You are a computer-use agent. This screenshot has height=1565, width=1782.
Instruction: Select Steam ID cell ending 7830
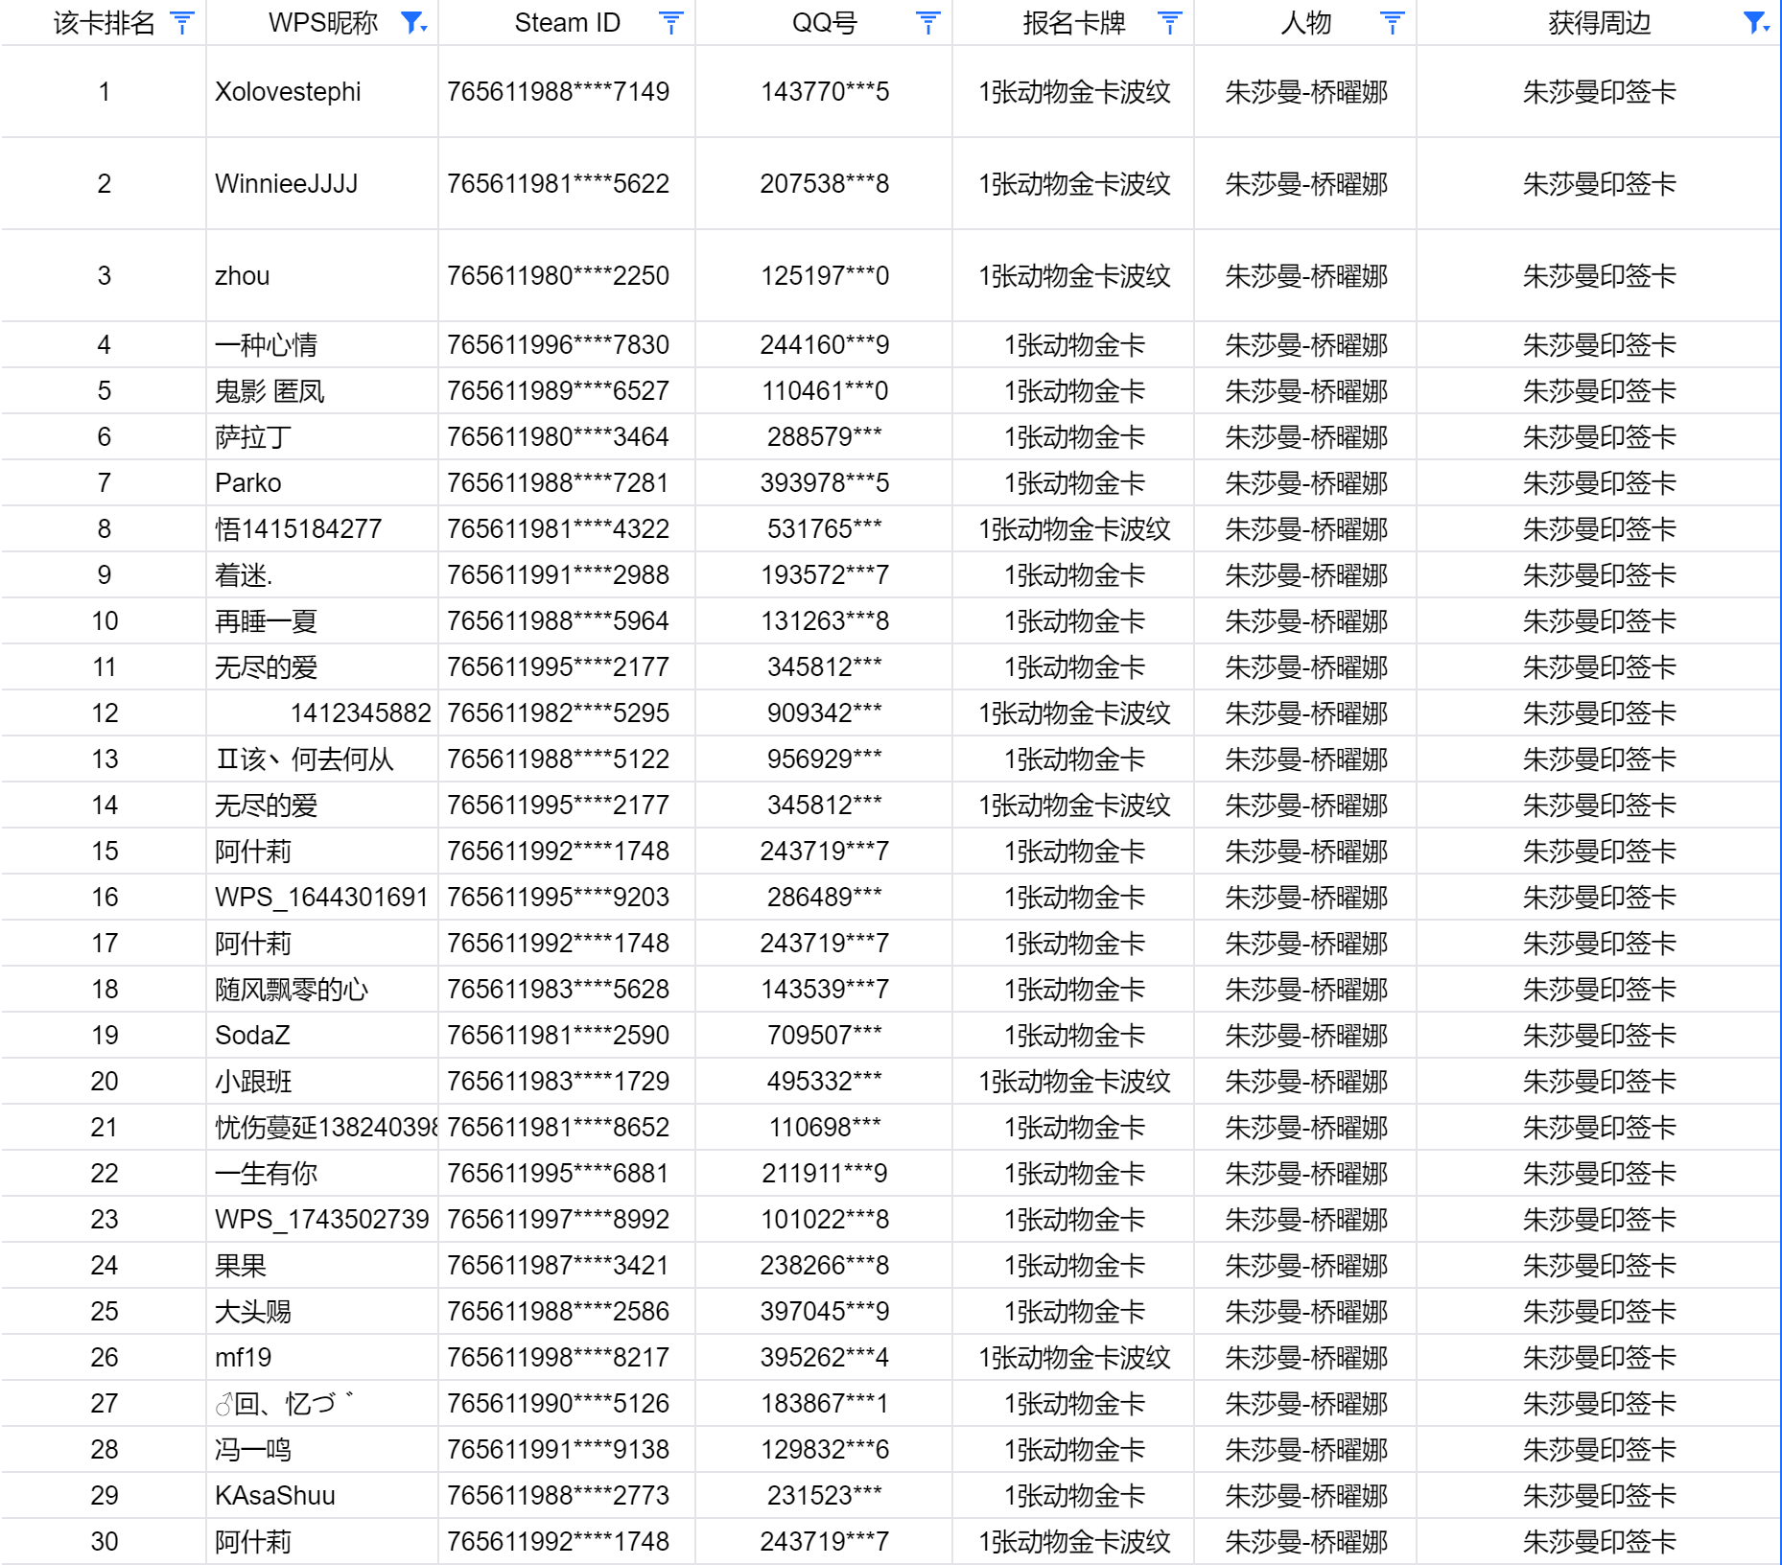(567, 345)
